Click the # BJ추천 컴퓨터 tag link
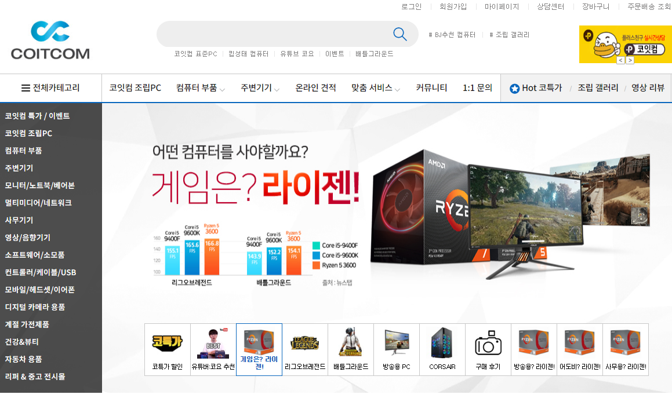Viewport: 672px width, 398px height. click(452, 35)
